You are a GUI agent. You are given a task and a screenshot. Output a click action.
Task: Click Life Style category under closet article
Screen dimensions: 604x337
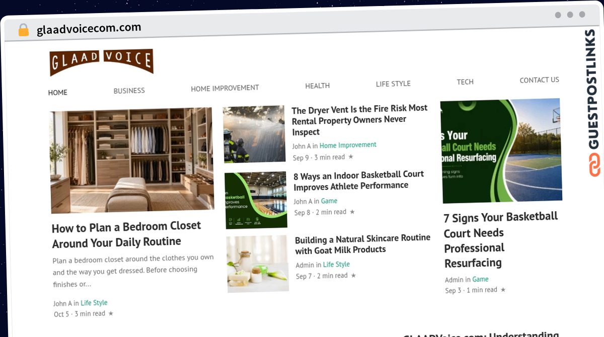click(94, 303)
